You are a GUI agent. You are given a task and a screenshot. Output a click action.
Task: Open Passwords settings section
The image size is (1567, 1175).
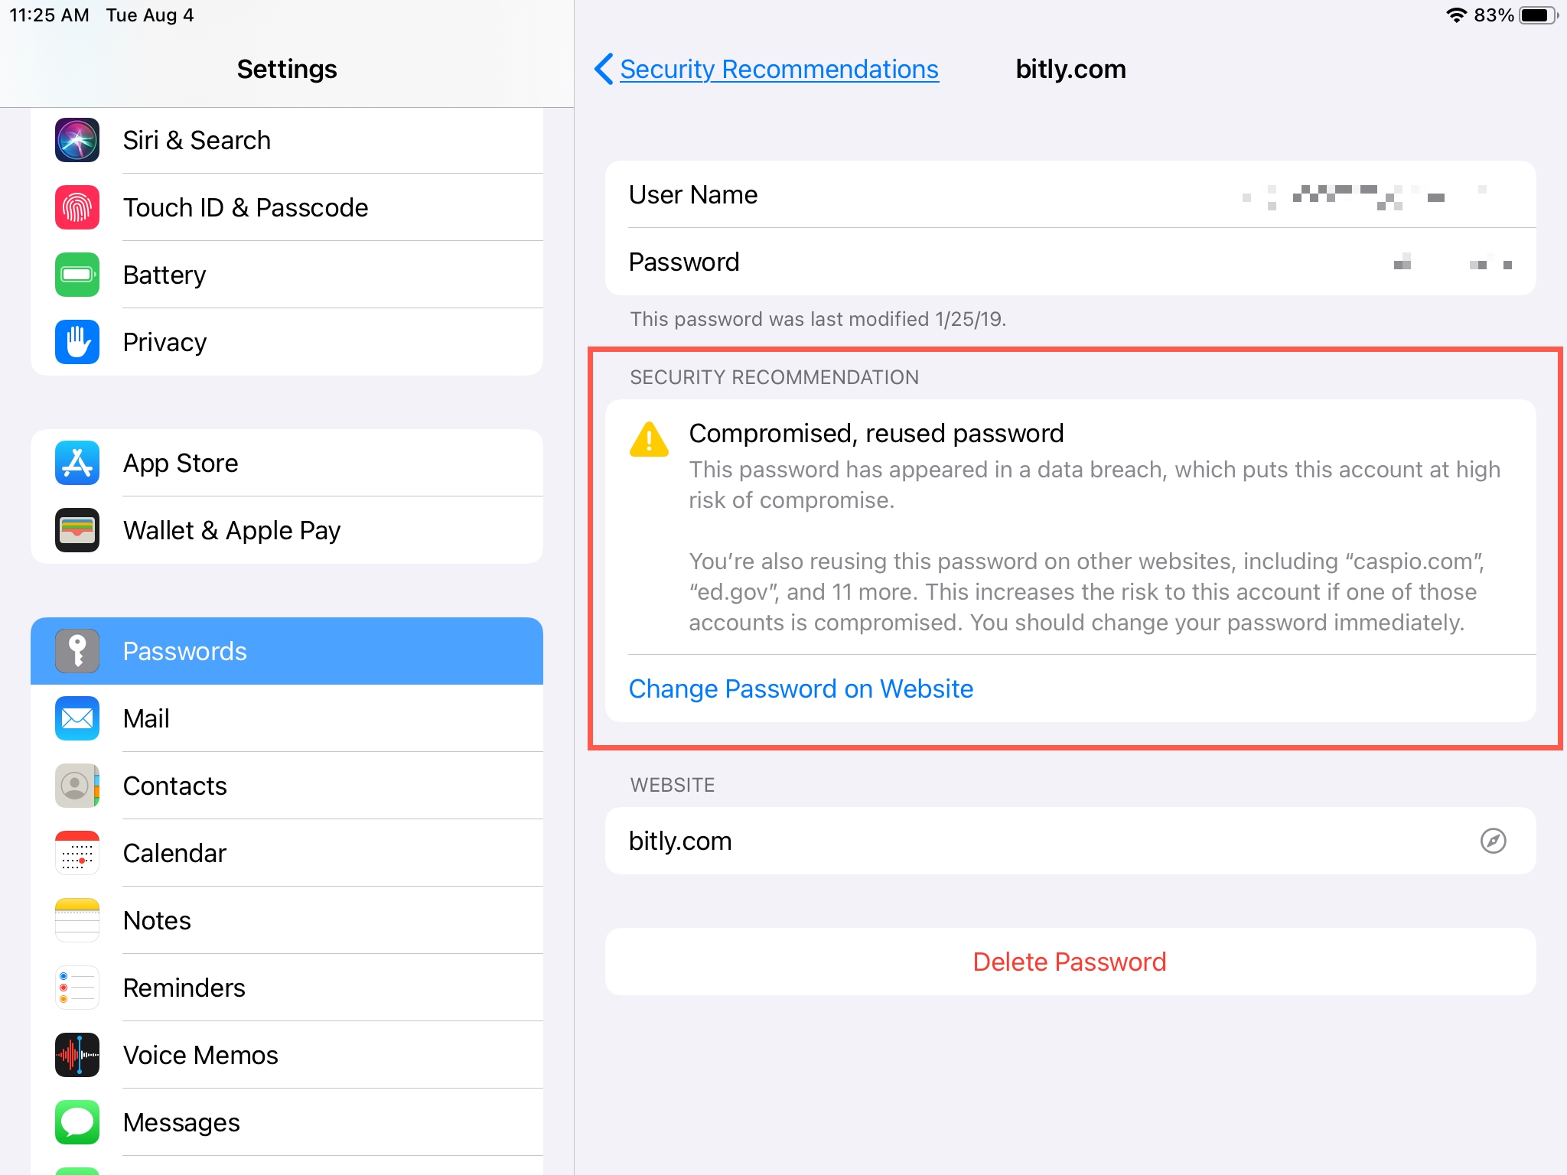[285, 650]
